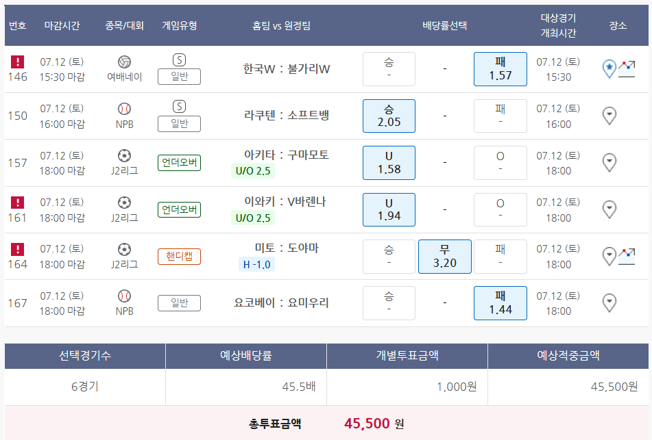Open venue pin for 요코베이 vs 요미우리
652x440 pixels.
(609, 302)
